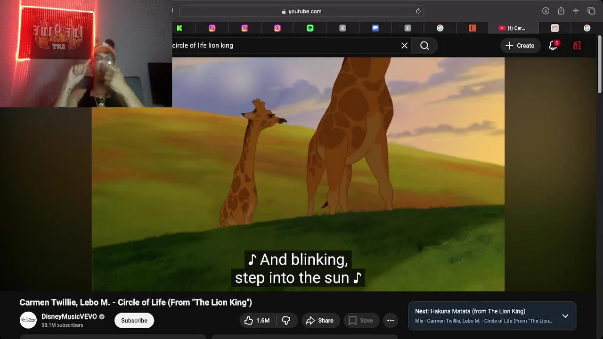Switch to the Etsy tab
The width and height of the screenshot is (603, 339).
click(473, 28)
